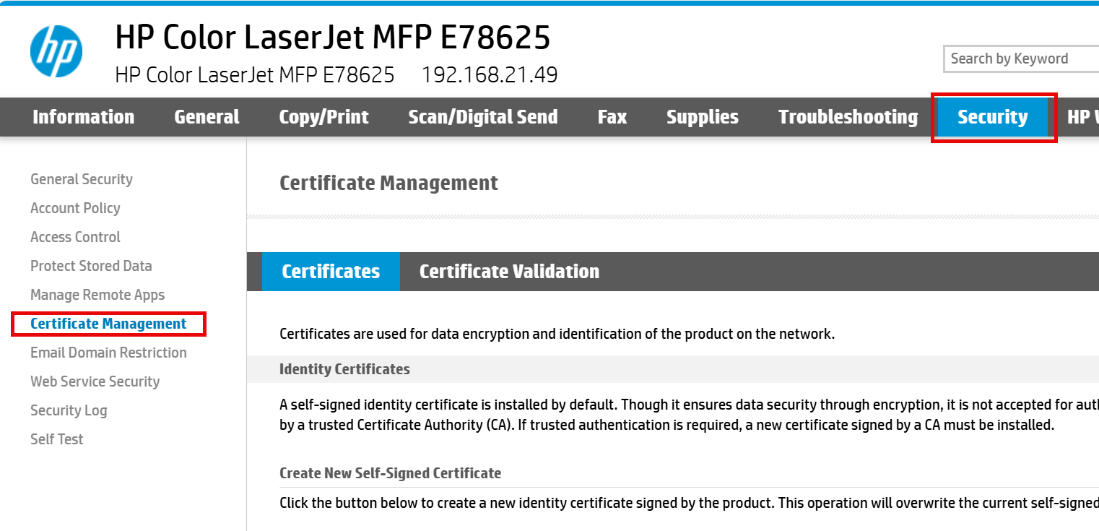Select the Fax tab
Image resolution: width=1099 pixels, height=531 pixels.
612,117
